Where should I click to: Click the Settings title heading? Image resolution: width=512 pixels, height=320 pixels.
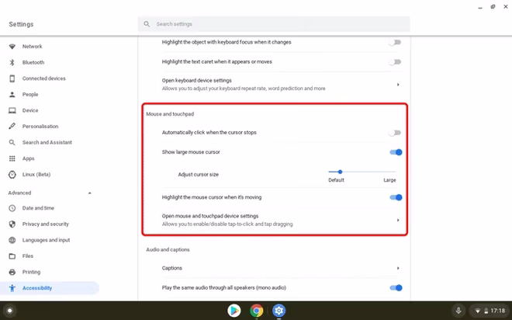point(21,25)
